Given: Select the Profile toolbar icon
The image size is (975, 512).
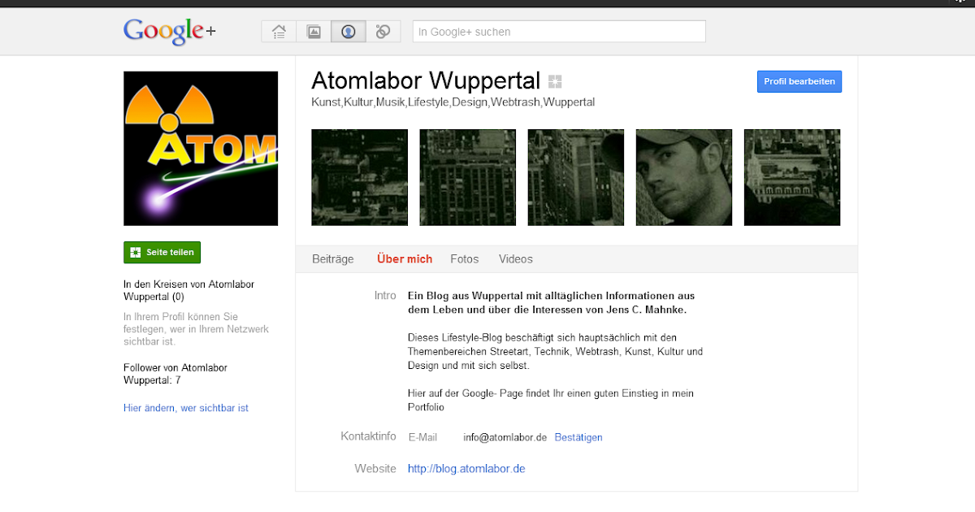Looking at the screenshot, I should (348, 32).
